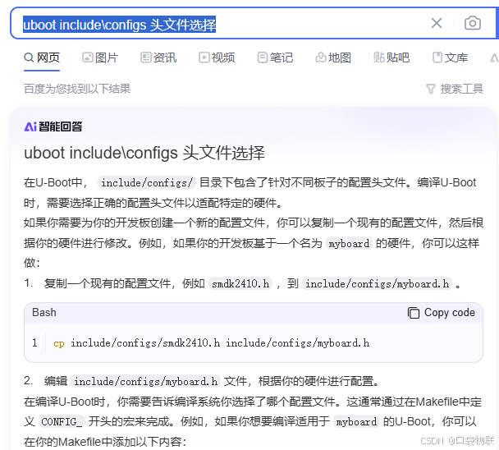The image size is (499, 450).
Task: Click inline code 'myboard' before '的U-Boot'
Action: pos(356,422)
